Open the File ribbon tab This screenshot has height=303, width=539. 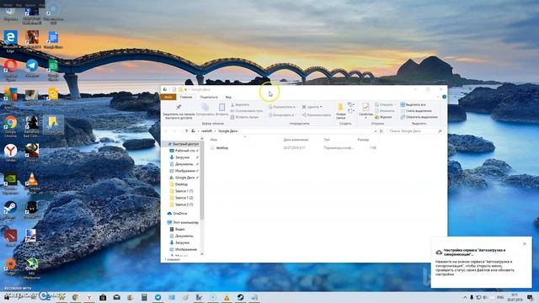[168, 97]
